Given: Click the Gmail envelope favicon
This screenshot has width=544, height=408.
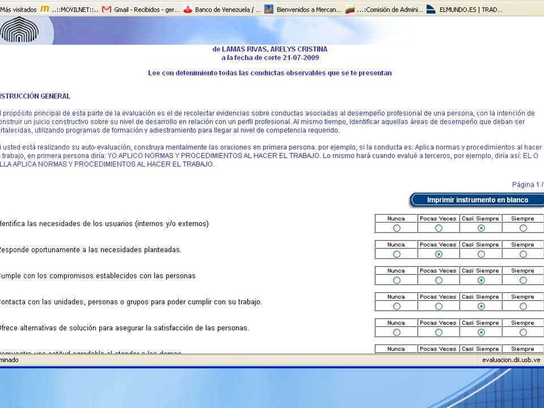Looking at the screenshot, I should [107, 10].
